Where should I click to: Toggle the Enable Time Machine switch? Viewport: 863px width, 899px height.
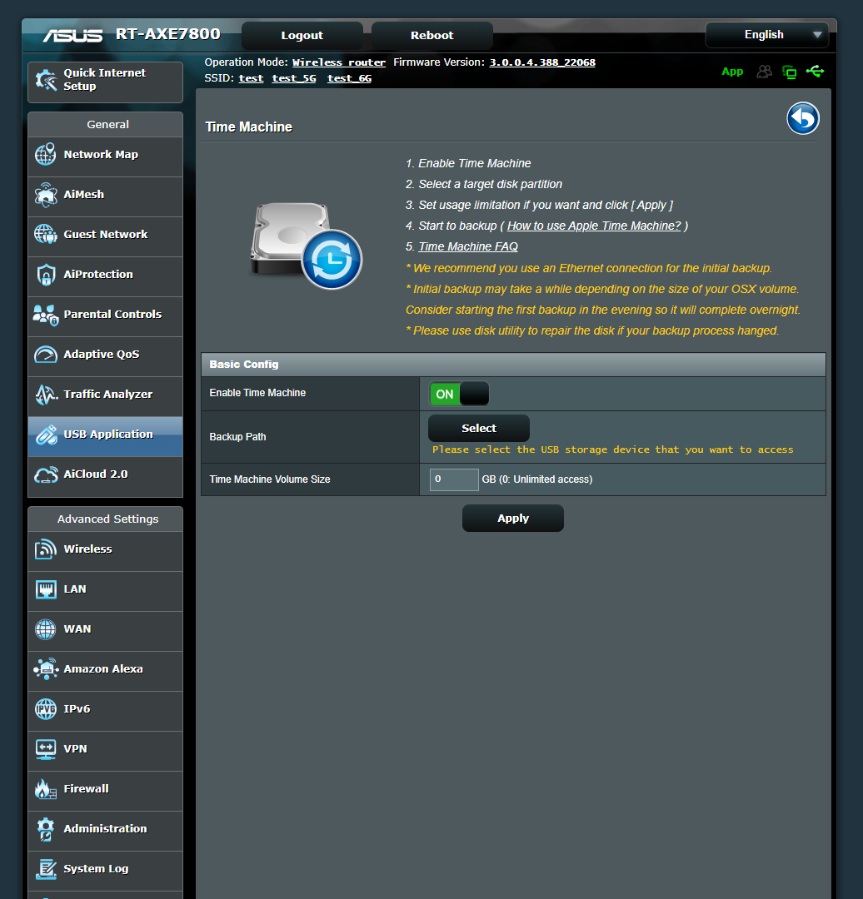coord(459,394)
